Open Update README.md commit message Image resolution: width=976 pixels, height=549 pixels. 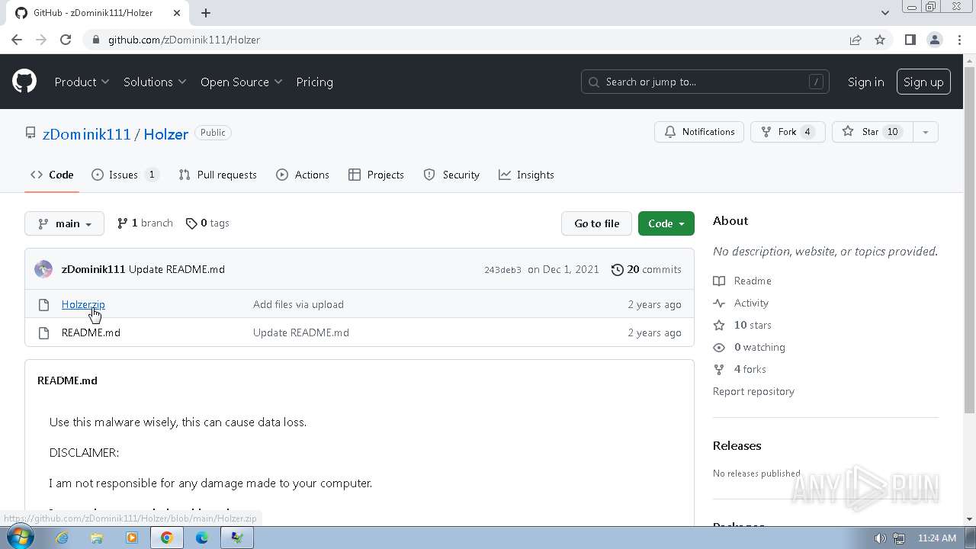tap(177, 269)
